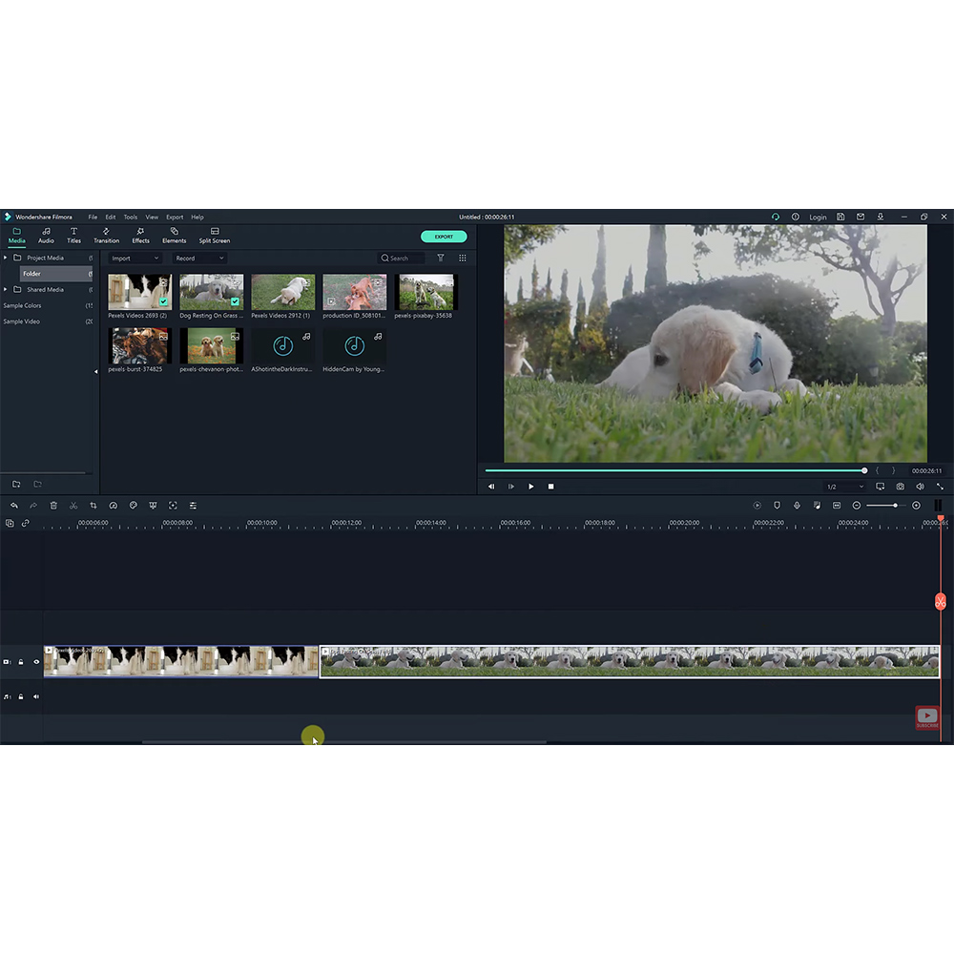The width and height of the screenshot is (954, 954).
Task: Switch to the Transition tab
Action: pos(107,236)
